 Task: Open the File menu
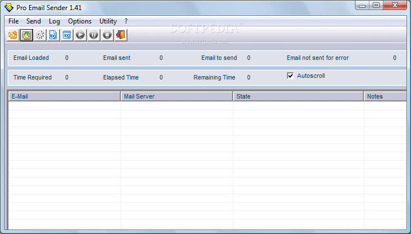click(x=13, y=21)
